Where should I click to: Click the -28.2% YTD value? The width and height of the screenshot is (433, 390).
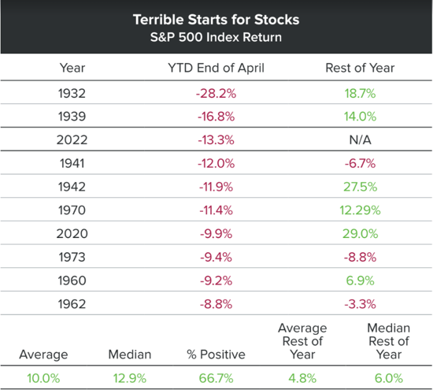(216, 94)
